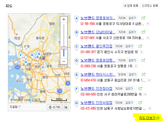Click the 더보기 link beside NAVER Corp.
Screen dimensions: 164x124
click(x=36, y=100)
